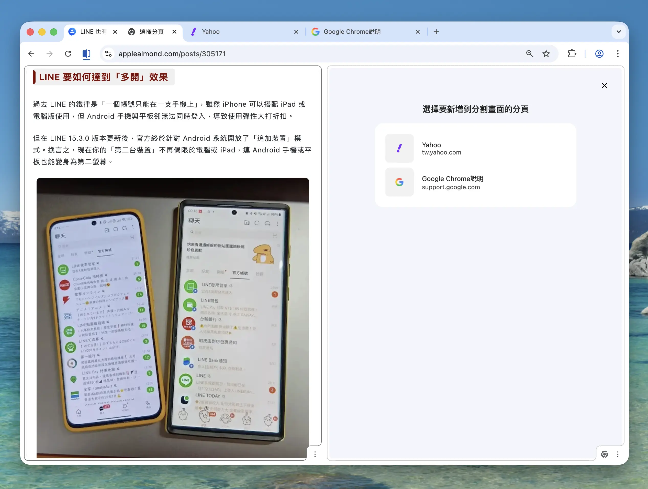
Task: Close the LINE article tab
Action: (115, 32)
